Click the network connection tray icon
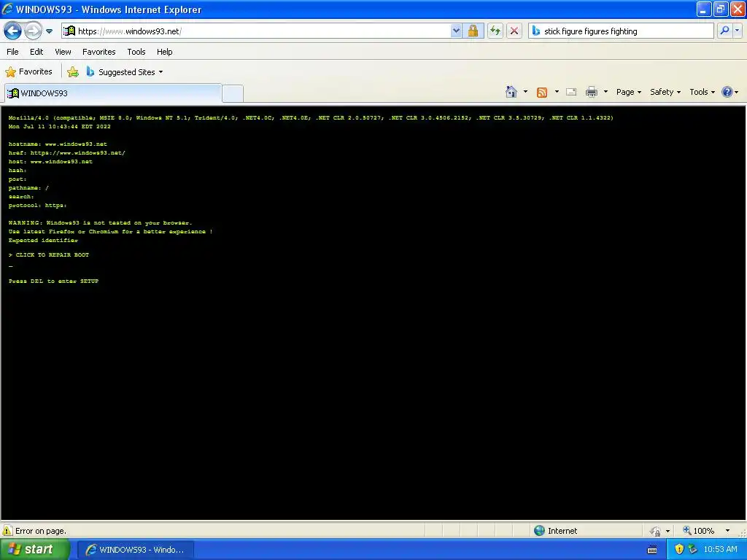747x560 pixels. (693, 550)
